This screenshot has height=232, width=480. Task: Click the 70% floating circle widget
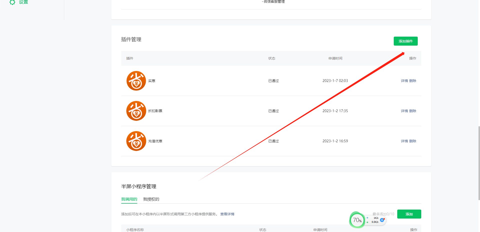357,220
